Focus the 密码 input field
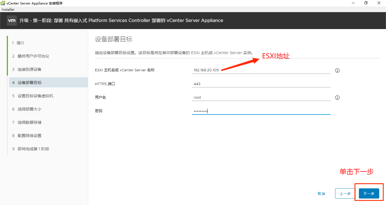 (261, 111)
